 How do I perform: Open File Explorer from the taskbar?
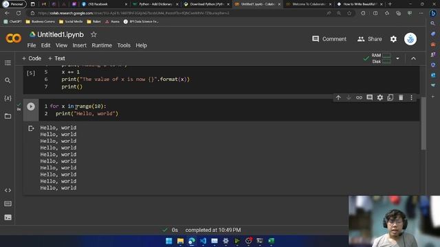[x=180, y=241]
